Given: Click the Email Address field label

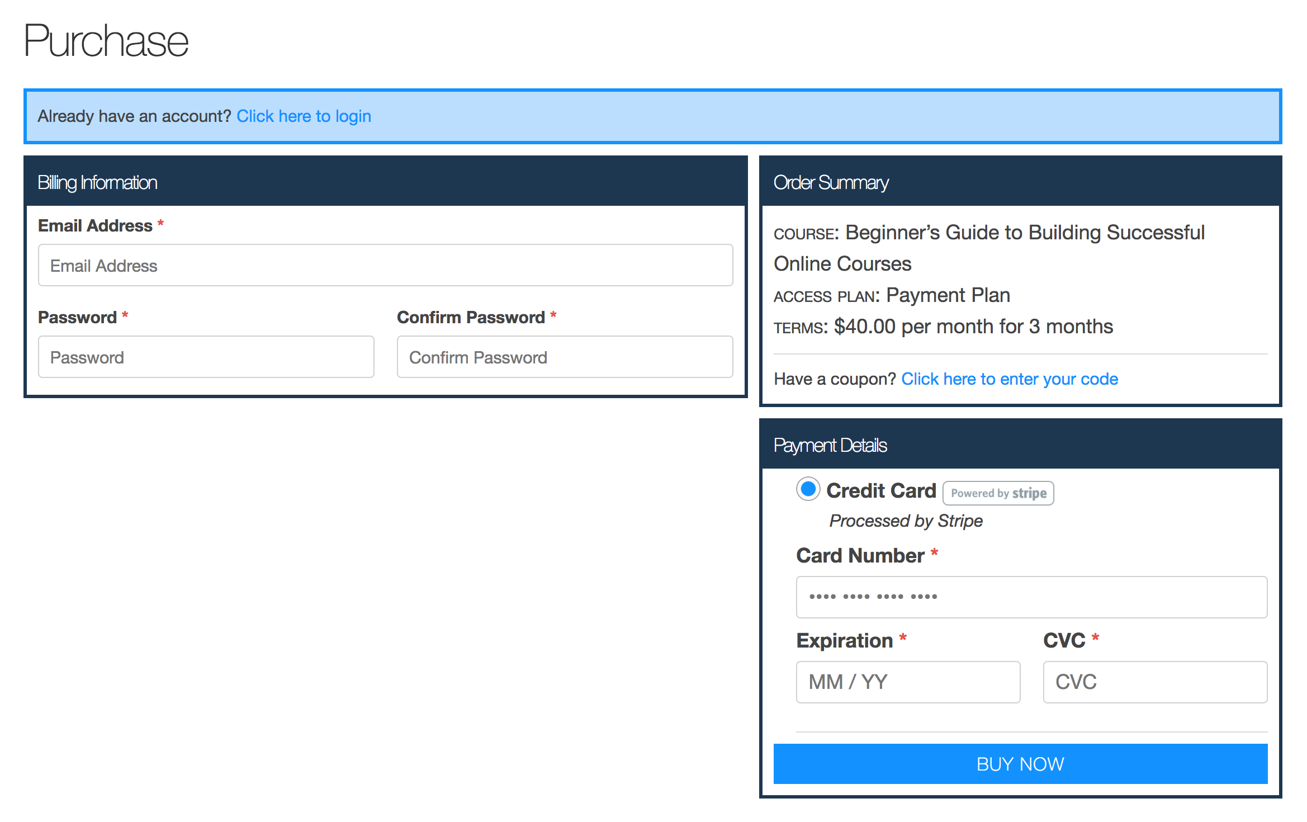Looking at the screenshot, I should click(95, 226).
